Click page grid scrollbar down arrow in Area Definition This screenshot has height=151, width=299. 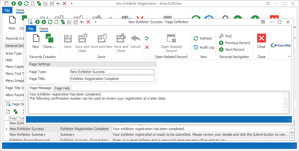pyautogui.click(x=292, y=137)
